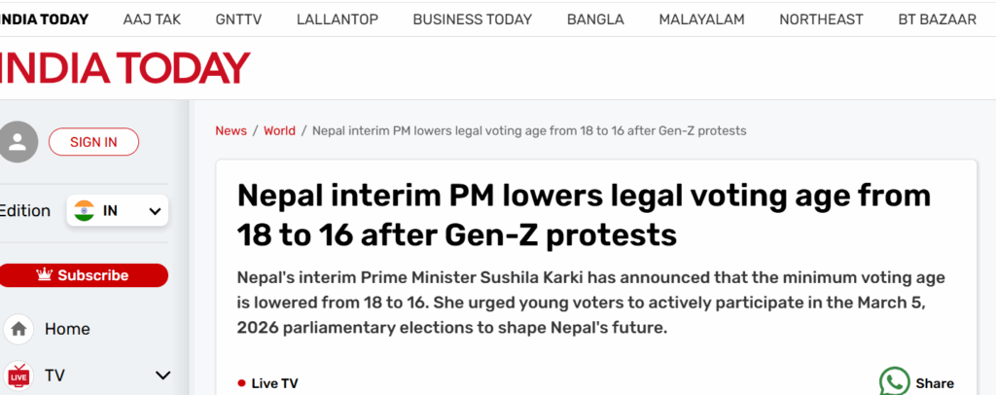Open the Edition IN dropdown

[118, 210]
